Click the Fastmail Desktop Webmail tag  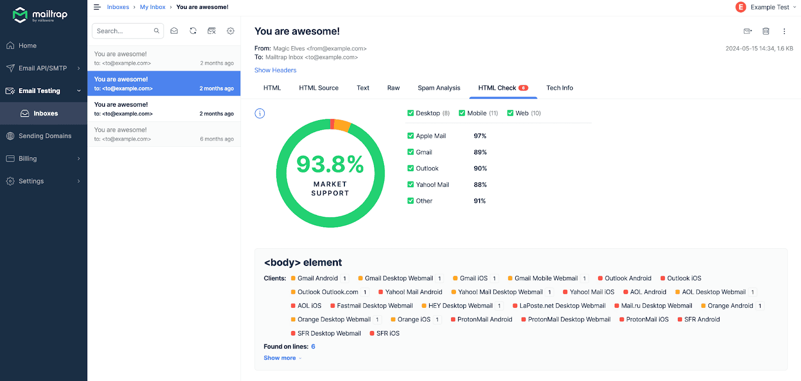point(371,306)
